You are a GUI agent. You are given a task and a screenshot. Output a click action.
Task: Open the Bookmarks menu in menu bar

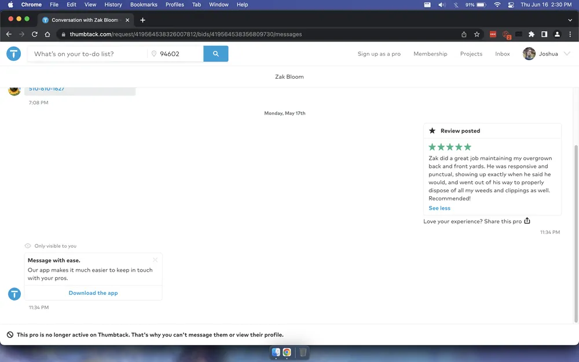pyautogui.click(x=144, y=5)
